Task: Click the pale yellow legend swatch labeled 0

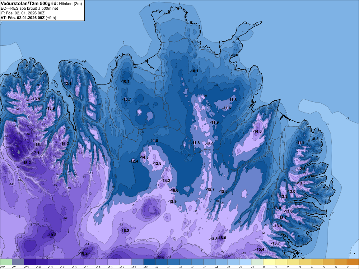Action: click(x=269, y=262)
